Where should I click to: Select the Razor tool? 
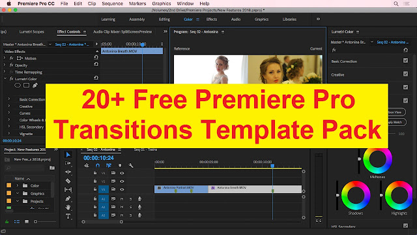click(68, 181)
